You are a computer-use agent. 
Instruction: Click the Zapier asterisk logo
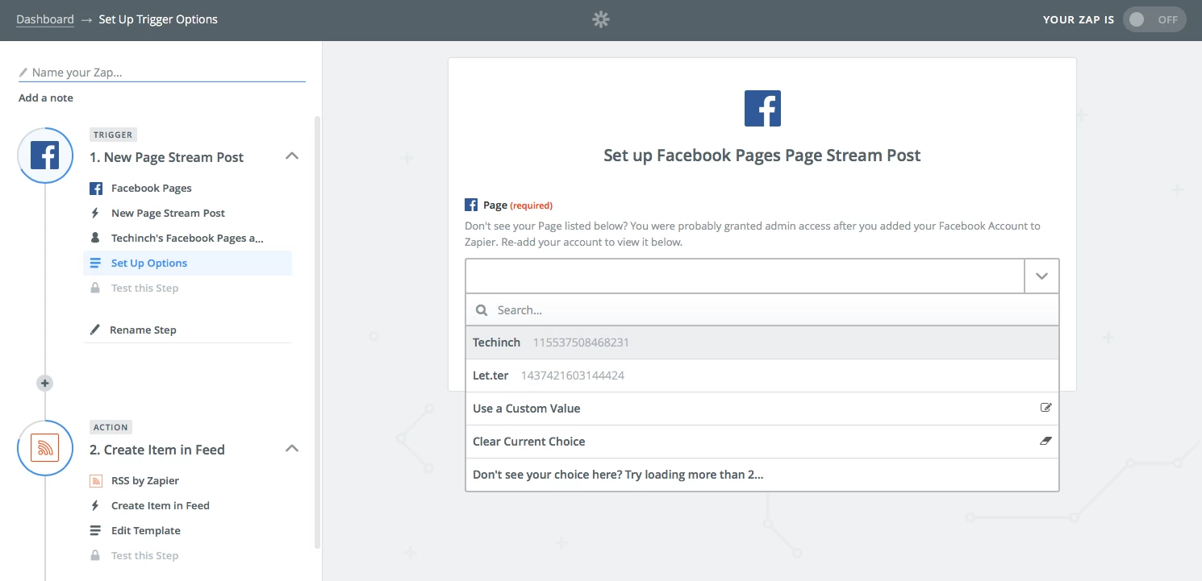[x=601, y=19]
